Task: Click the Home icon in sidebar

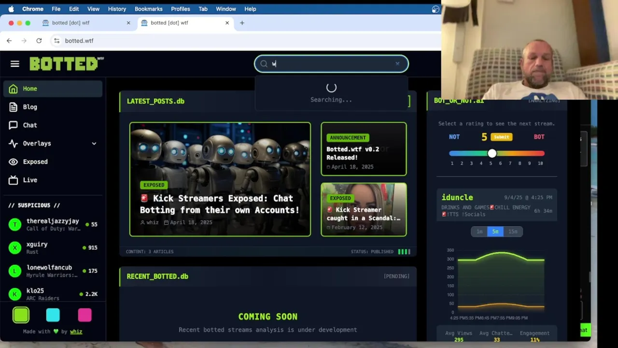Action: [14, 88]
